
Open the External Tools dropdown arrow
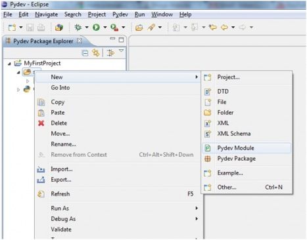[124, 28]
